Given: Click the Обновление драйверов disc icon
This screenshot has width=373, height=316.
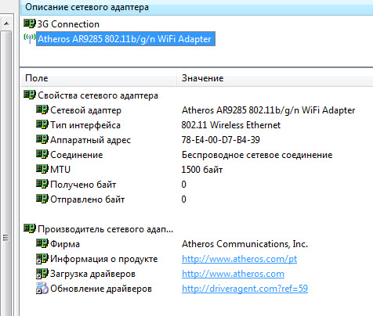Looking at the screenshot, I should [x=42, y=288].
